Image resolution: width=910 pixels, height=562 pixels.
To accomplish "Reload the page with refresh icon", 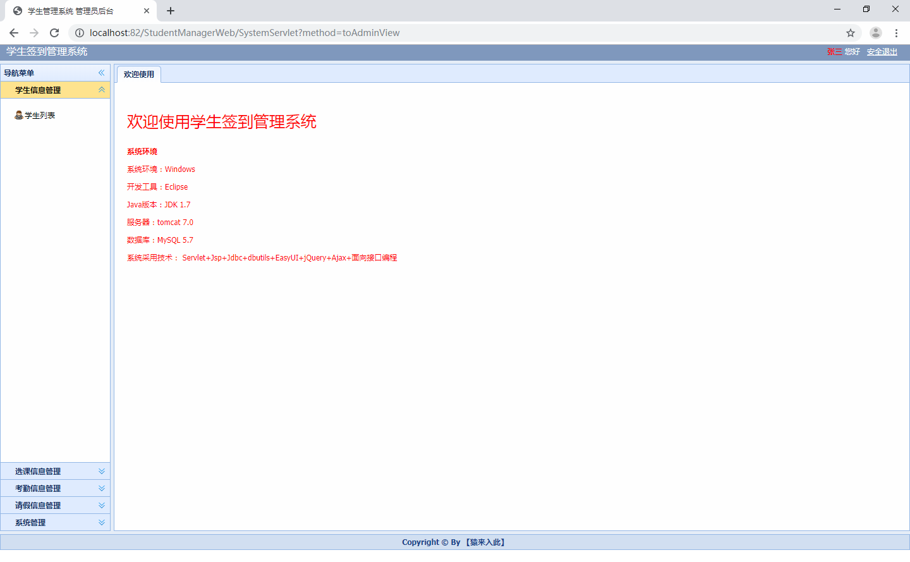I will (x=54, y=33).
